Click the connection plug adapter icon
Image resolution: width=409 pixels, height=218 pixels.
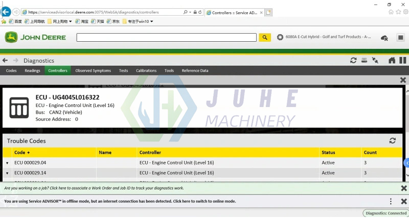tap(375, 61)
